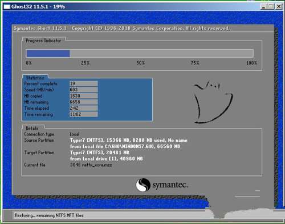This screenshot has width=285, height=224.
Task: Click the 75% progress marker label
Action: [195, 63]
